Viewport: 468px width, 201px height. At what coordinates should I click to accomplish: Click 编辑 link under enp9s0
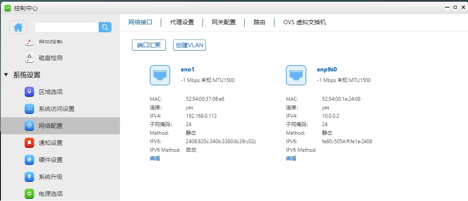coord(291,159)
